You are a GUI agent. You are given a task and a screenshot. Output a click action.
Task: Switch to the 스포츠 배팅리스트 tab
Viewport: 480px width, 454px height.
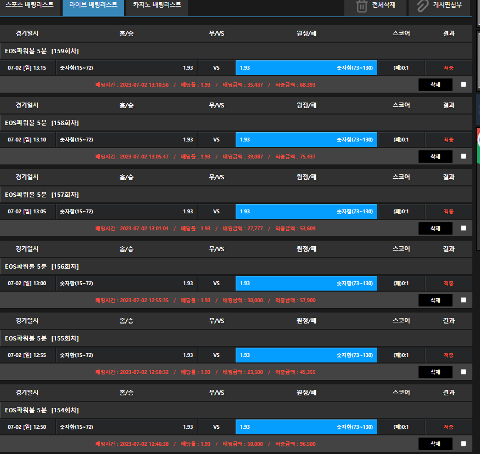pyautogui.click(x=29, y=5)
